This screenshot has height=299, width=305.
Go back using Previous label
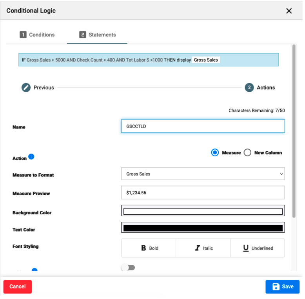point(44,88)
